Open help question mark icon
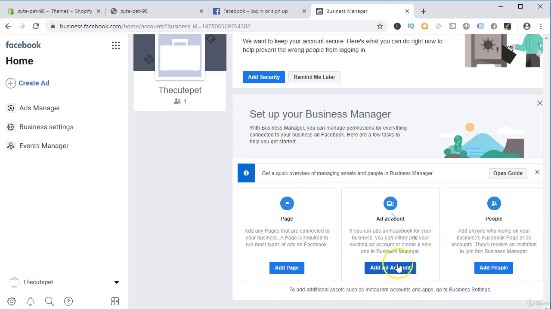Screen dimensions: 551x309 tap(68, 301)
